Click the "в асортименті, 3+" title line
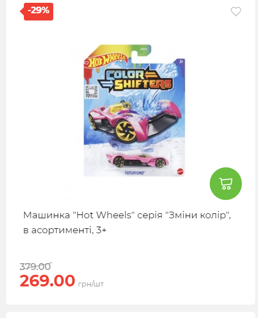The height and width of the screenshot is (318, 258). point(65,230)
